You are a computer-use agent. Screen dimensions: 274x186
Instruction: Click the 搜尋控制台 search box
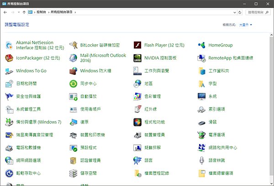click(x=258, y=12)
